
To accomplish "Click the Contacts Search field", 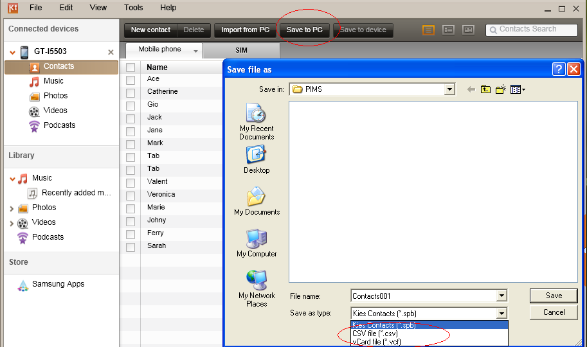I will (532, 30).
